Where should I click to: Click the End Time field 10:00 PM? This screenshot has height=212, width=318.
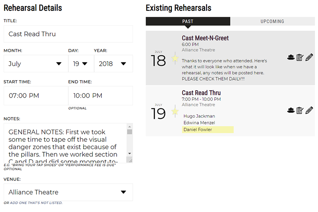[x=101, y=95]
